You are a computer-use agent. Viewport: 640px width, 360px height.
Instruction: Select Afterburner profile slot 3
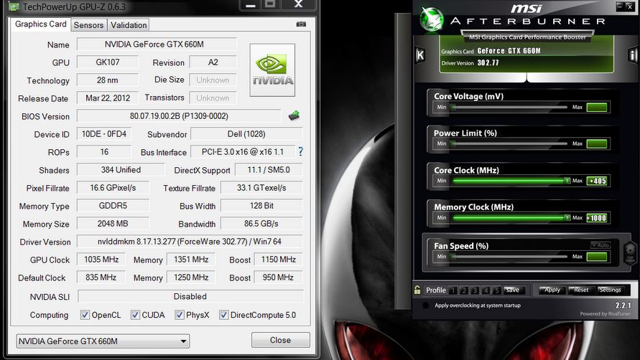475,290
